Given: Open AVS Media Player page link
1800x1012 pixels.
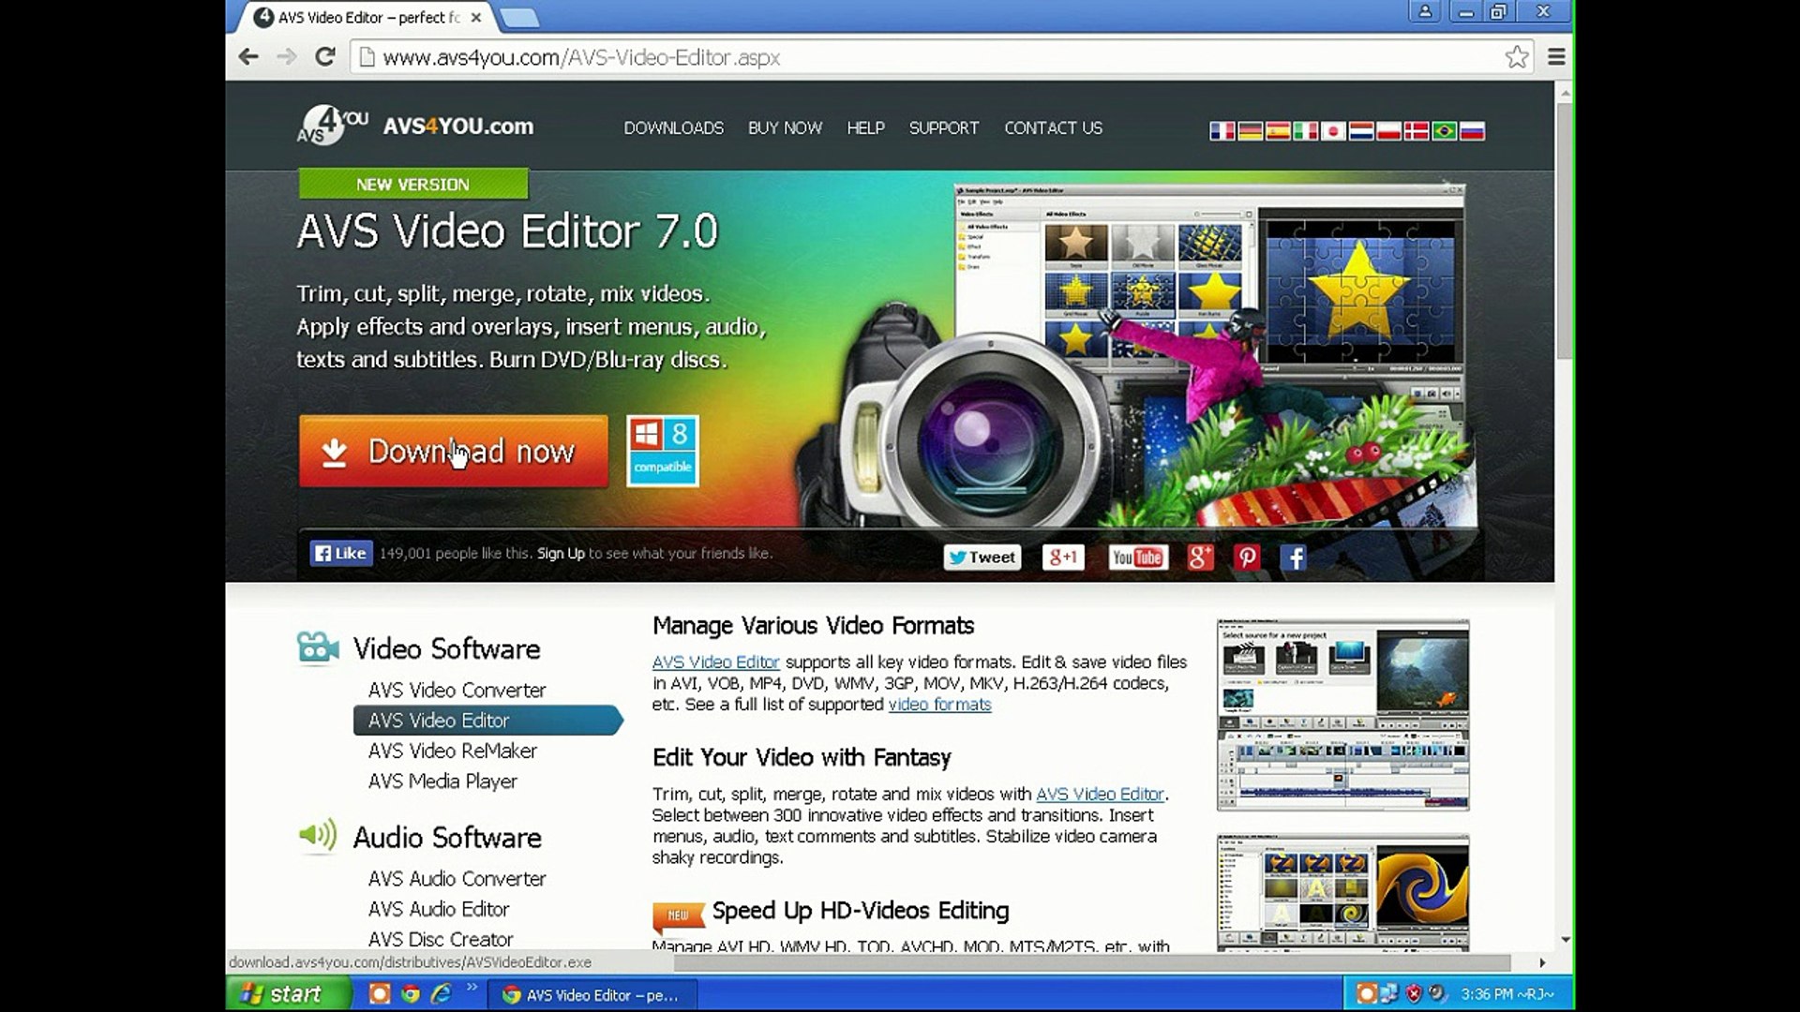Looking at the screenshot, I should click(441, 781).
